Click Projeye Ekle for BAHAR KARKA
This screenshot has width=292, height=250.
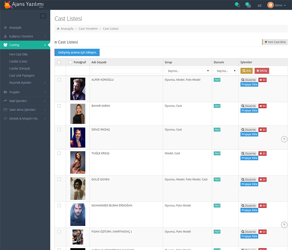[249, 110]
